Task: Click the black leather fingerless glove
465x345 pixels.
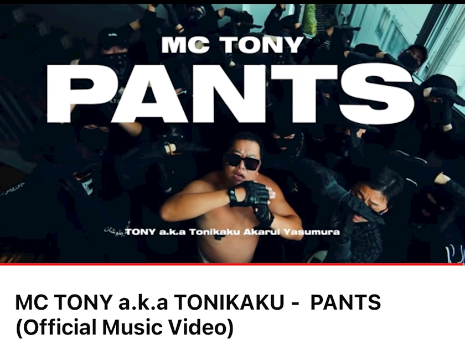Action: point(249,194)
